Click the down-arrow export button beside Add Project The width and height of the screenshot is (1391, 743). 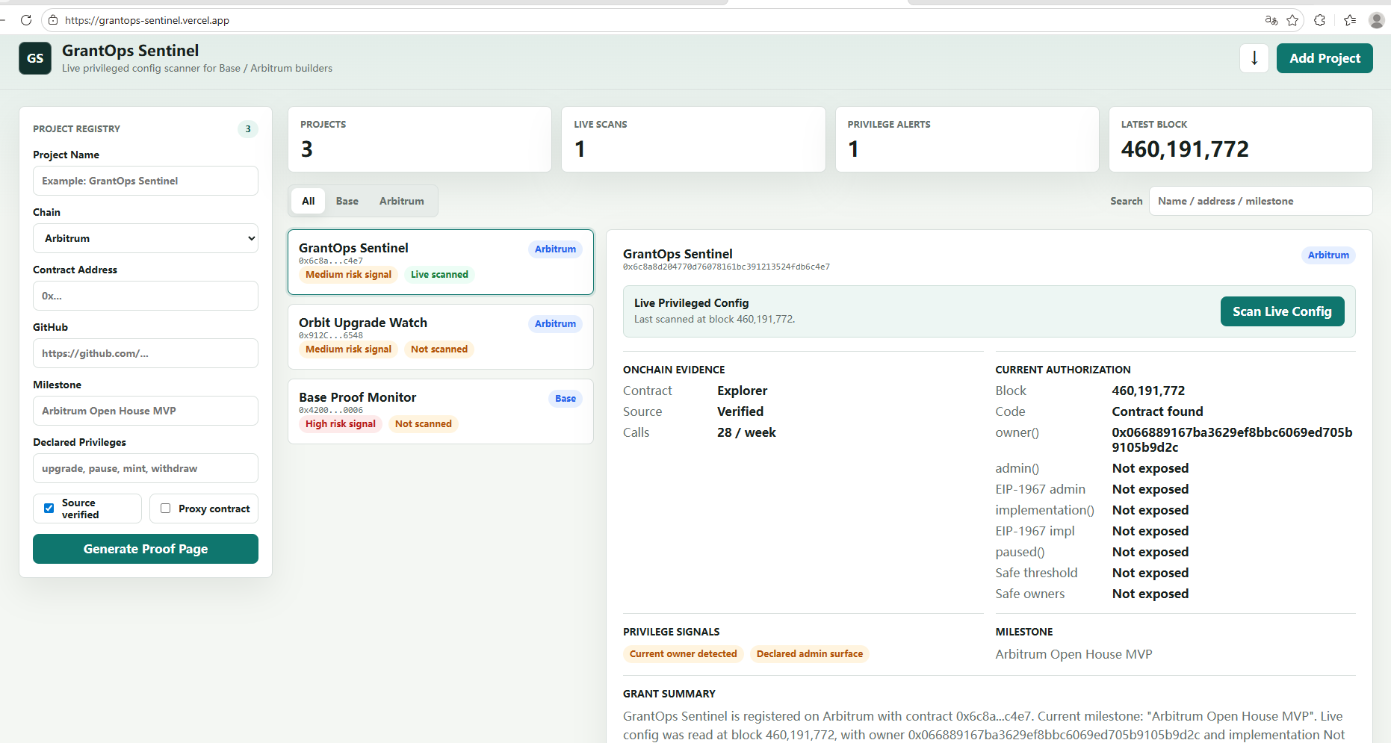1254,58
